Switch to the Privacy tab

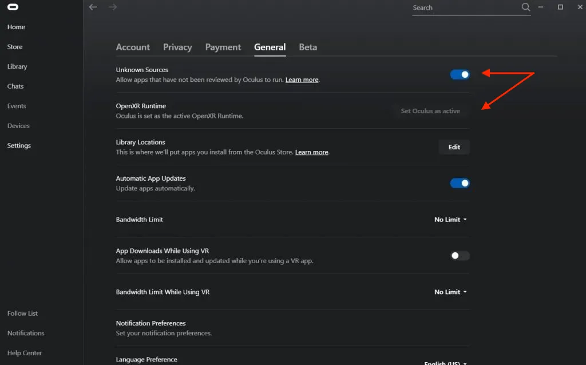(x=177, y=47)
